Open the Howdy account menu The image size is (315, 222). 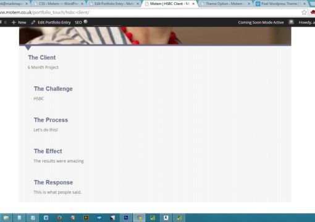pyautogui.click(x=306, y=22)
